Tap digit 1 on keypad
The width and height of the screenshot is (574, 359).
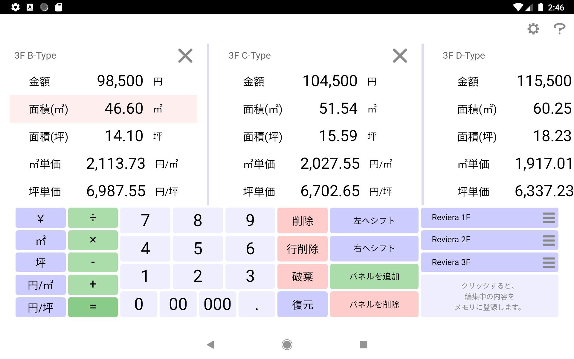point(145,276)
